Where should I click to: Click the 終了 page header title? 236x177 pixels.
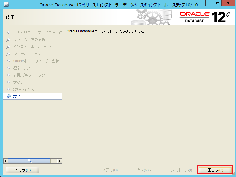tap(10, 17)
